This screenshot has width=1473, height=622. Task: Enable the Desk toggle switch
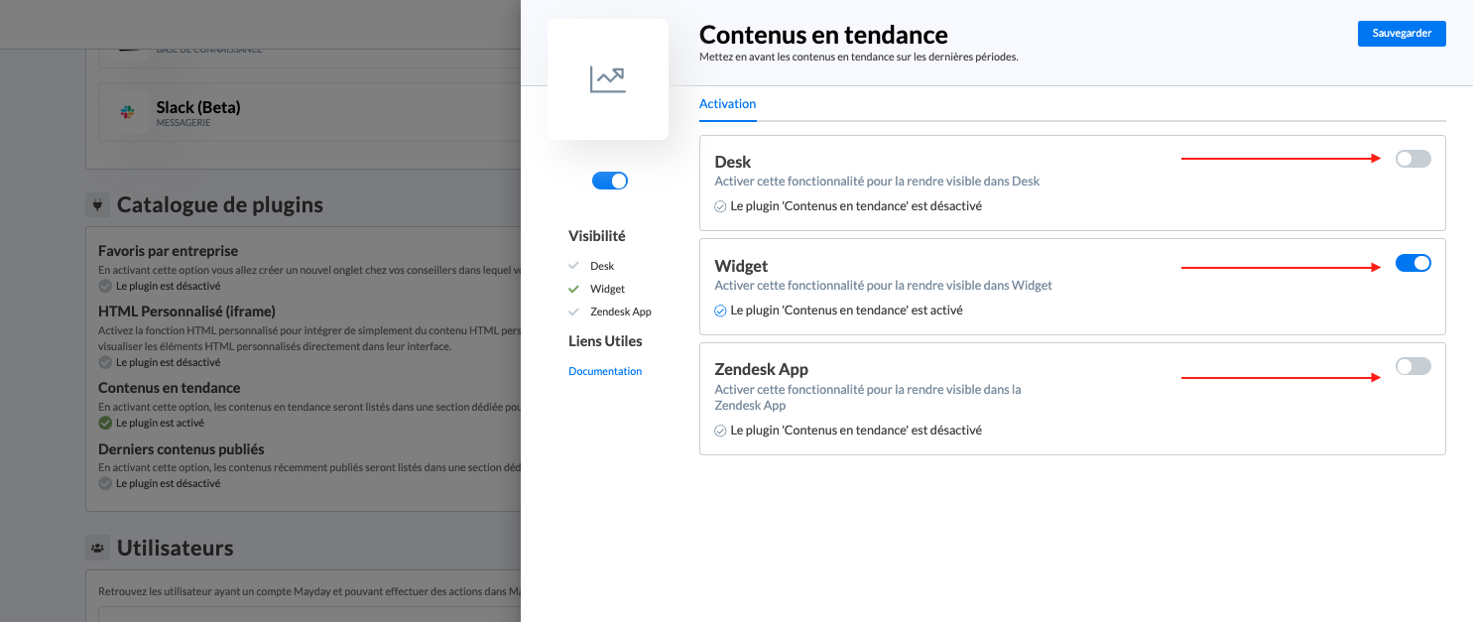[x=1412, y=159]
